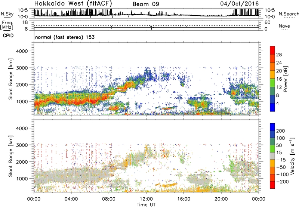The height and width of the screenshot is (207, 299).
Task: Click the '4' tick on the Power scale
Action: (x=277, y=103)
